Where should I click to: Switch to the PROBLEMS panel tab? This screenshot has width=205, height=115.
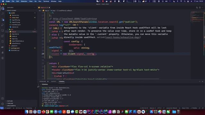(x=43, y=81)
